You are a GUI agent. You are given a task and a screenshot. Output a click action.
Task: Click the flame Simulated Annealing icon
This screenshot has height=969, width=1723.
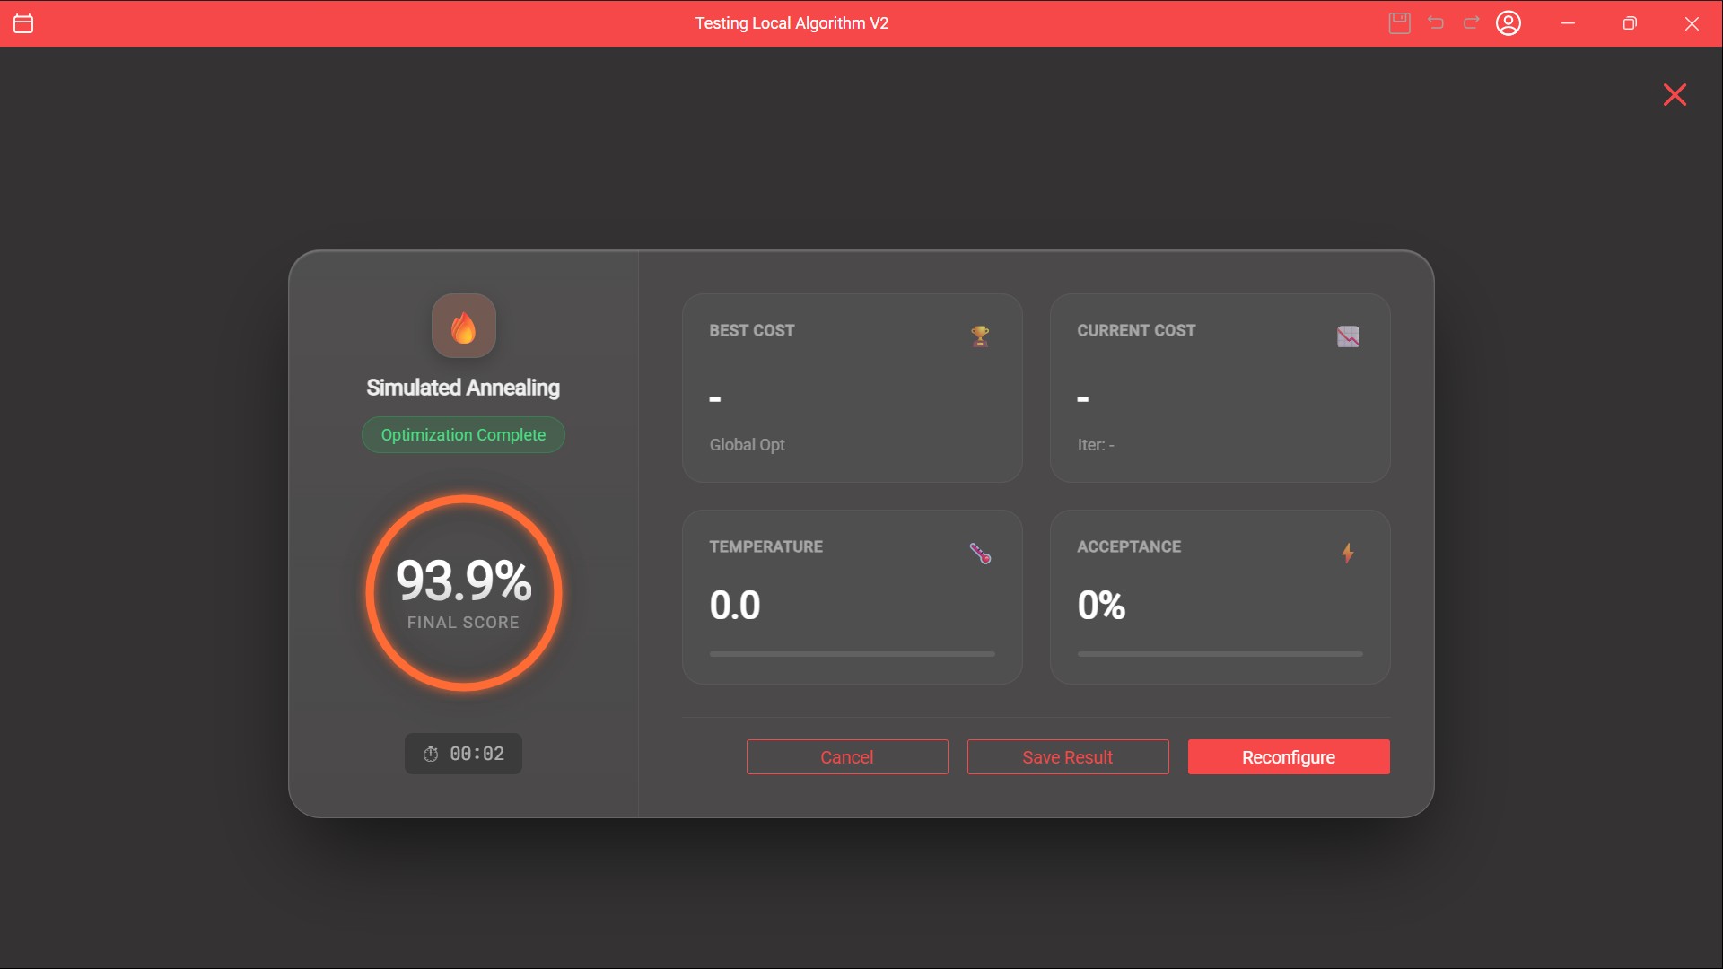tap(463, 327)
